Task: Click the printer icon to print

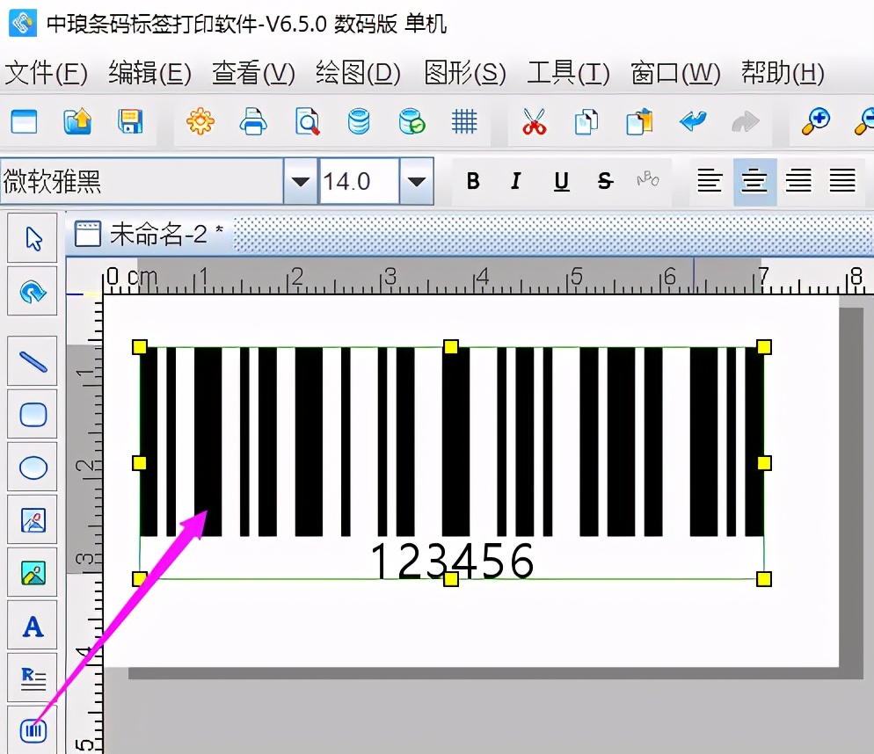Action: [x=253, y=121]
